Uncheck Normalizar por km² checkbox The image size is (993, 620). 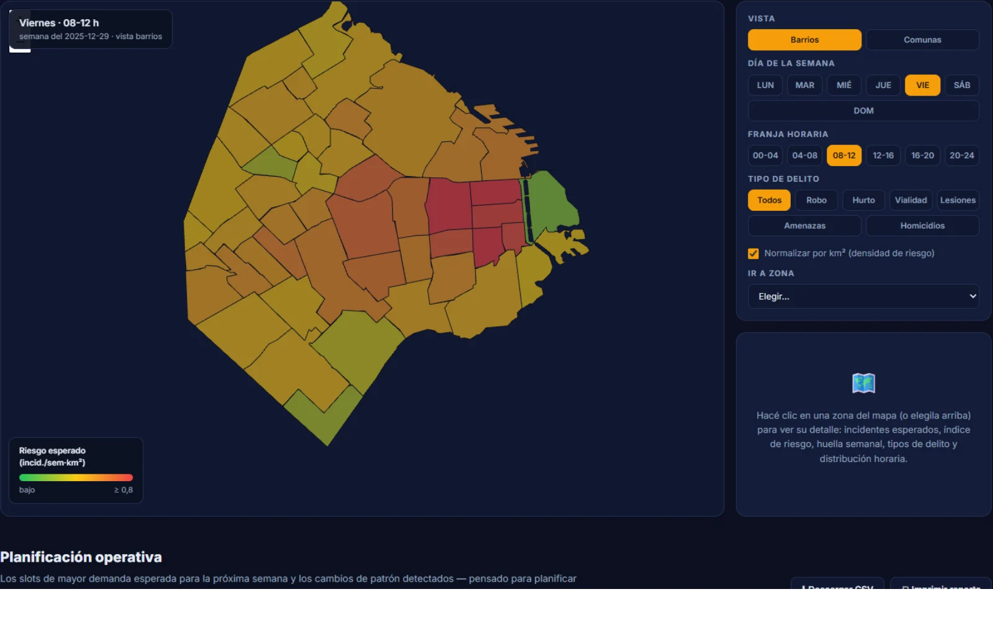(753, 254)
